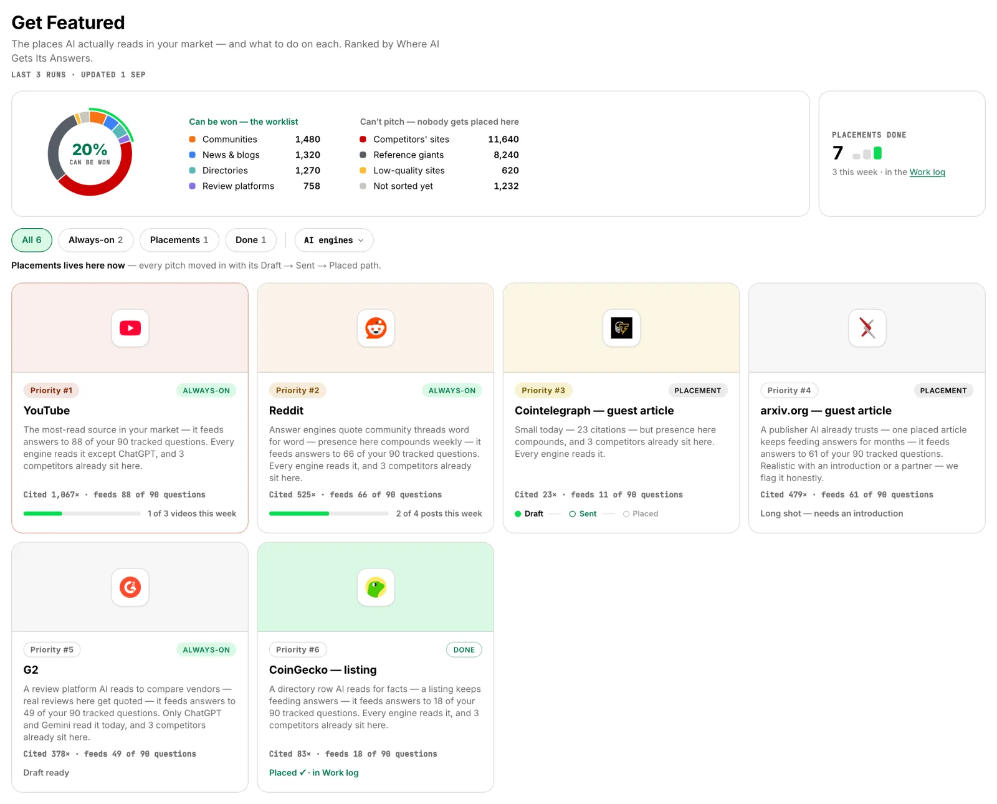The height and width of the screenshot is (804, 997).
Task: Click the Can be won — the worklist heading
Action: 244,122
